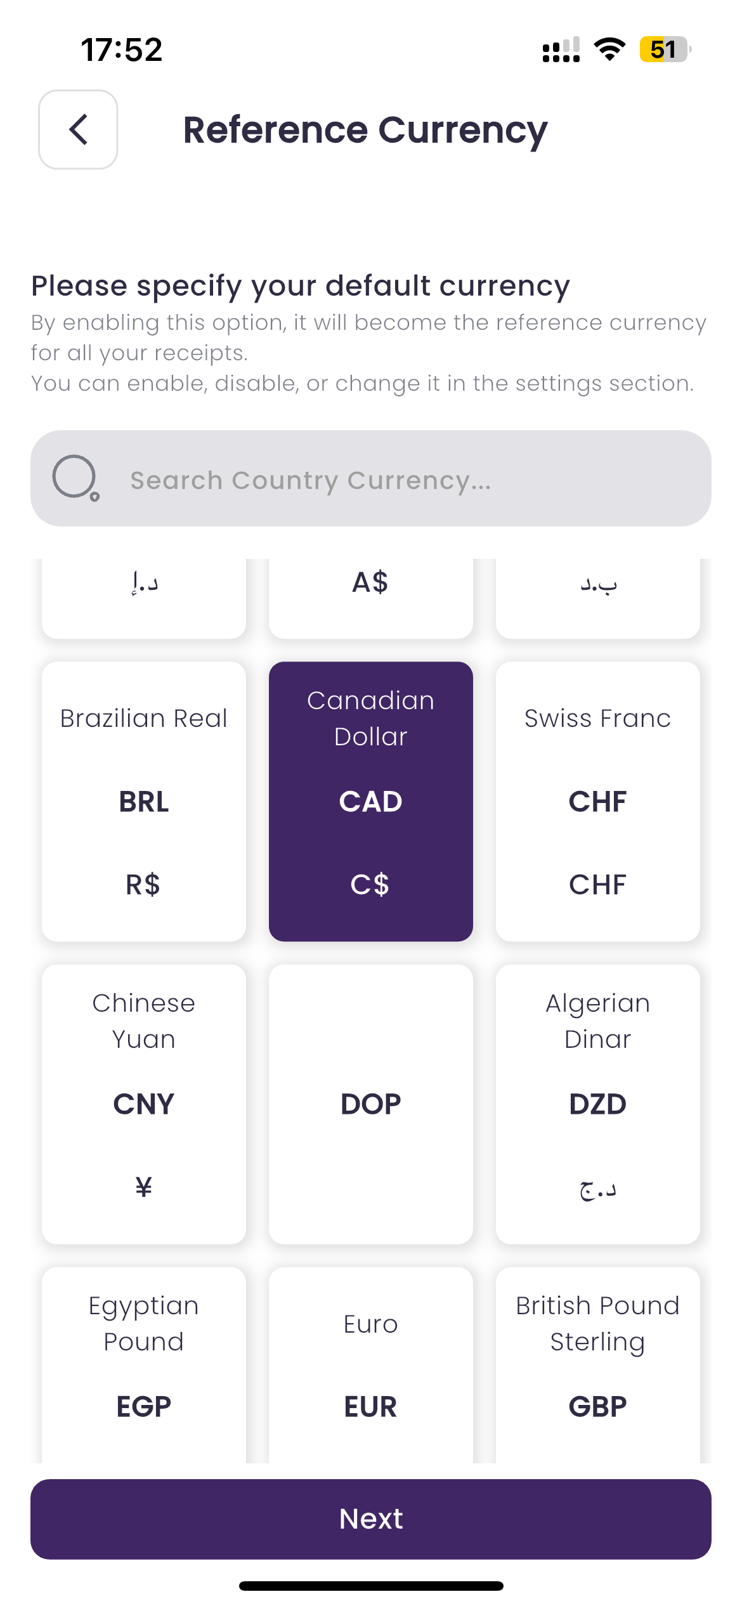Screen dimensions: 742x1606
Task: Click the Search Country Currency field
Action: [381, 480]
